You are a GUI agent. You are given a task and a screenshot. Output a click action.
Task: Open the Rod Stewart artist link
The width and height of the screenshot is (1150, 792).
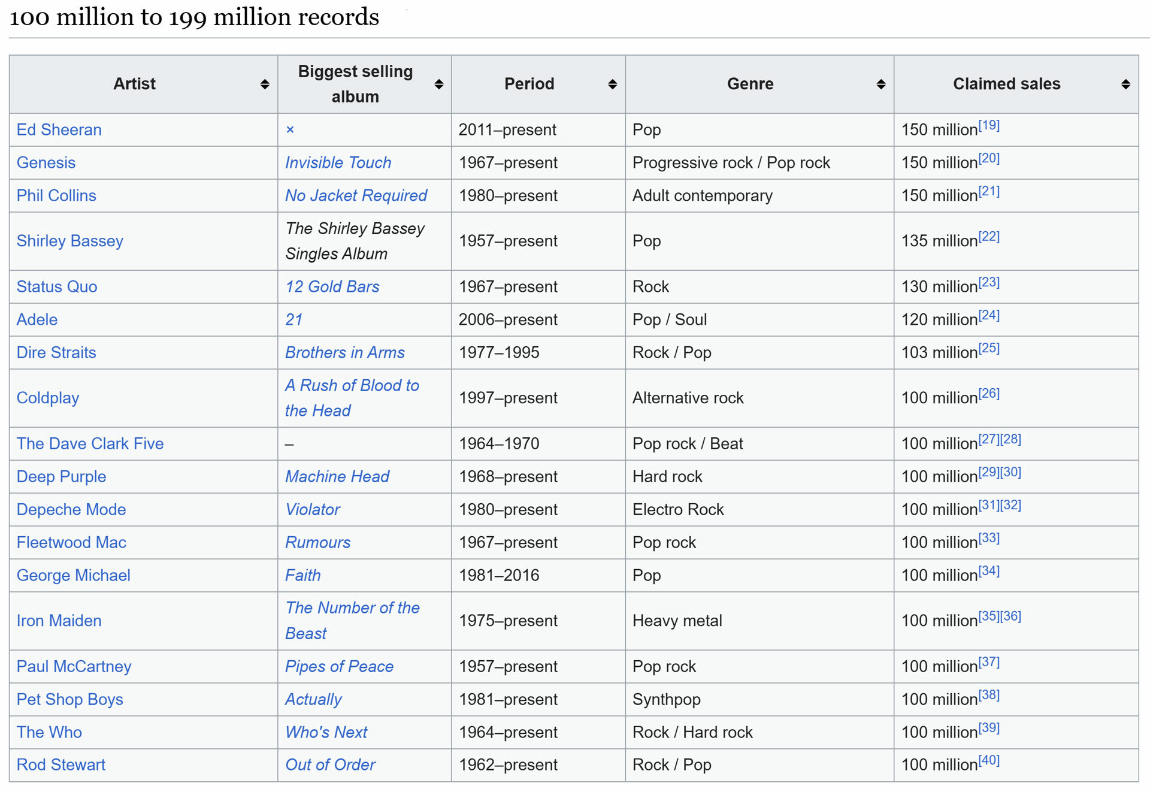[x=61, y=765]
